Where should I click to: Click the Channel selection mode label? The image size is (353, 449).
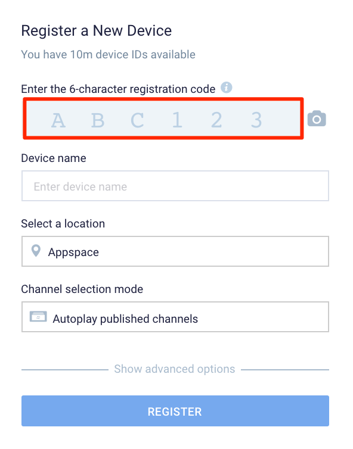coord(82,289)
